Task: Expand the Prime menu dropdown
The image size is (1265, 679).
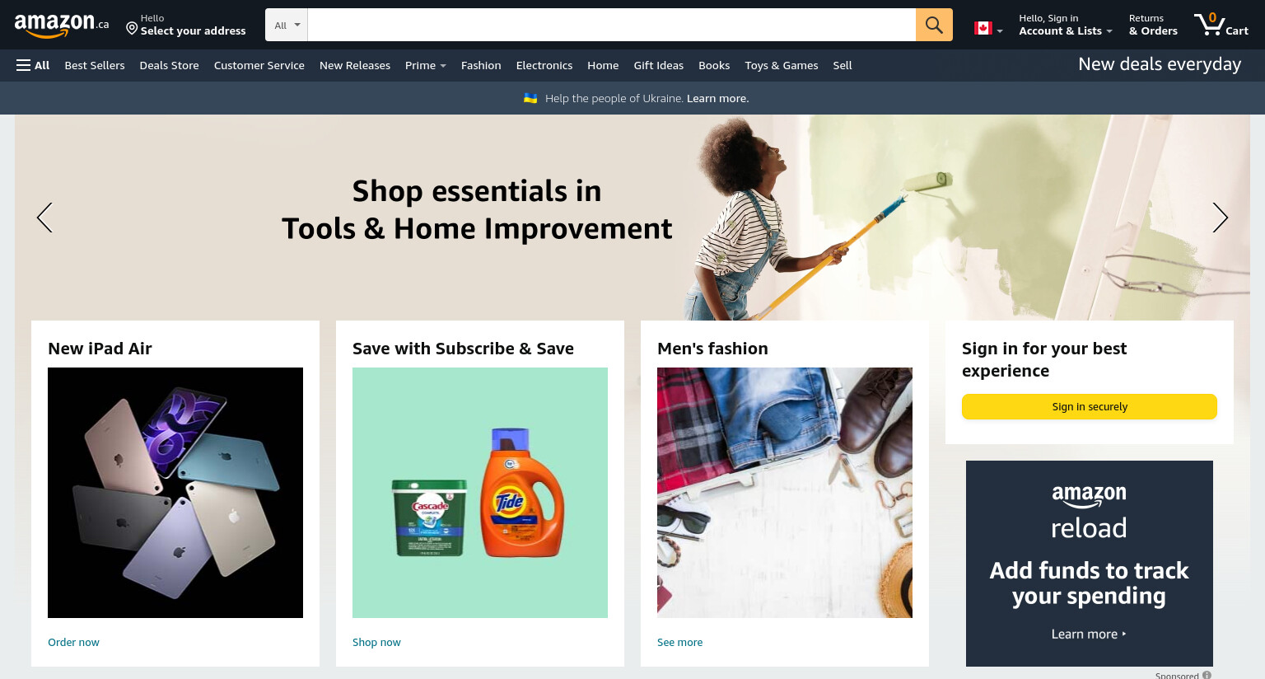Action: coord(425,65)
